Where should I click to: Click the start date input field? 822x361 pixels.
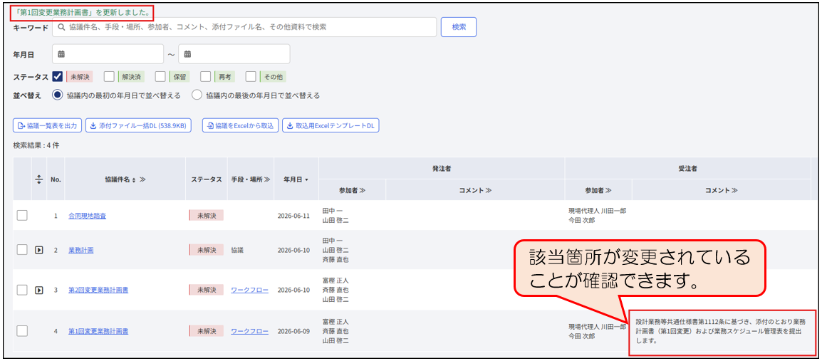click(x=108, y=54)
